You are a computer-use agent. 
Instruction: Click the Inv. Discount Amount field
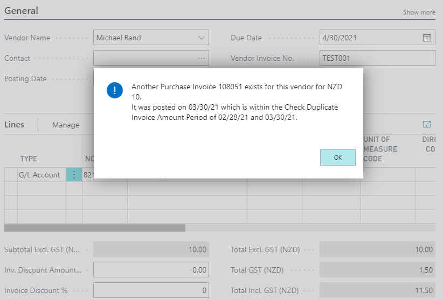pos(151,270)
